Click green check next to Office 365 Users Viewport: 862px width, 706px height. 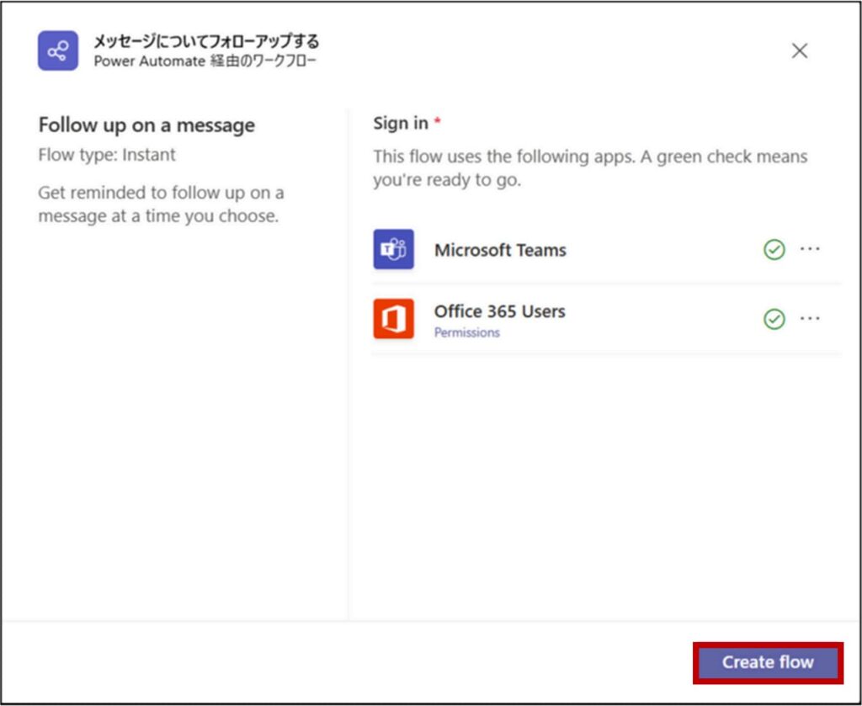click(x=774, y=319)
